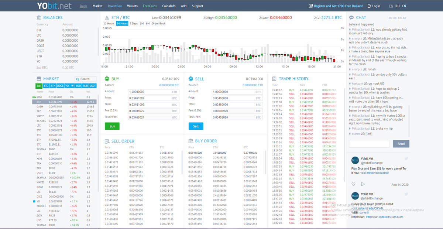Viewport: 443px width, 229px height.
Task: Open the CoinsInfo page
Action: [x=169, y=6]
